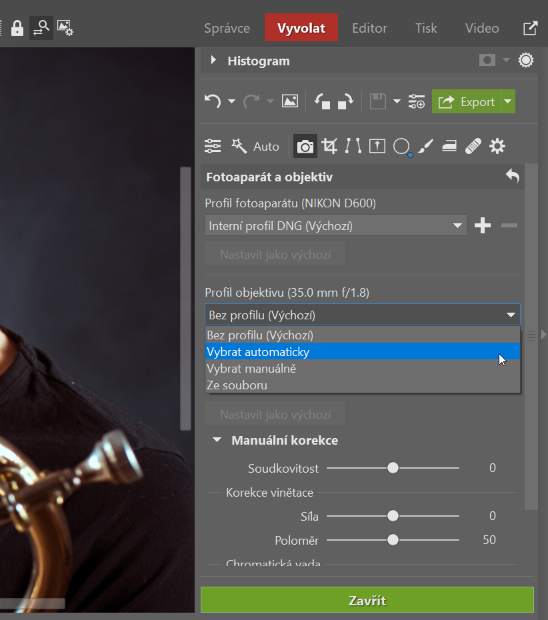Open basic adjustments sliders icon
548x620 pixels.
pos(213,146)
